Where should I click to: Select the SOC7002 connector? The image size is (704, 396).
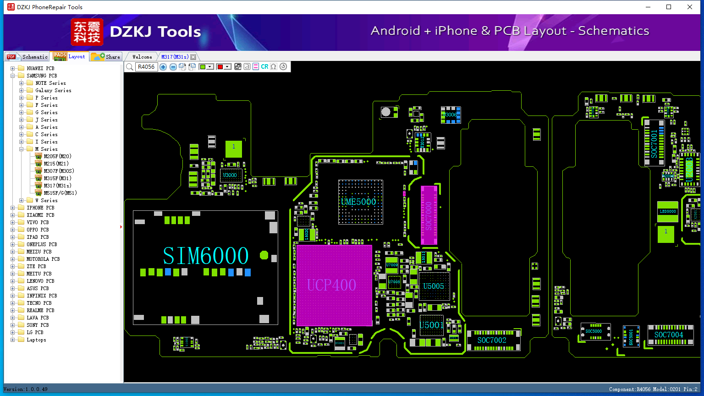(493, 341)
